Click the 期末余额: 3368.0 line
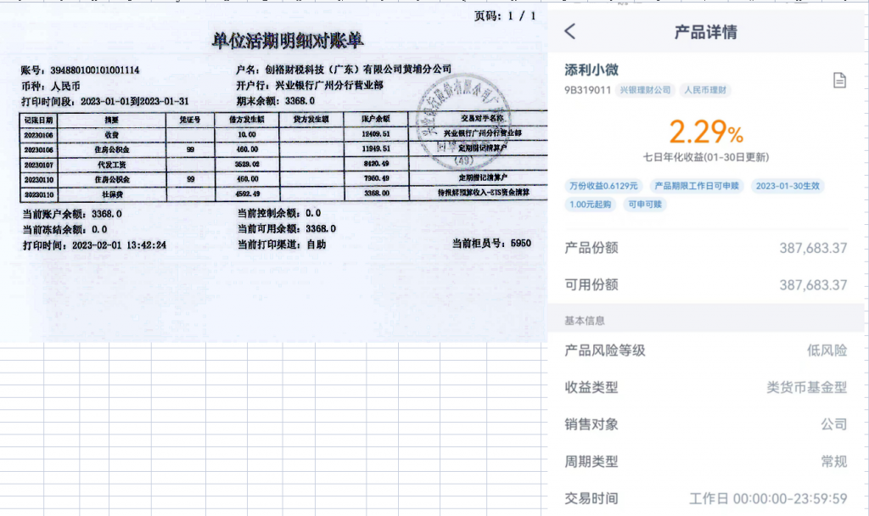This screenshot has height=516, width=869. click(276, 101)
